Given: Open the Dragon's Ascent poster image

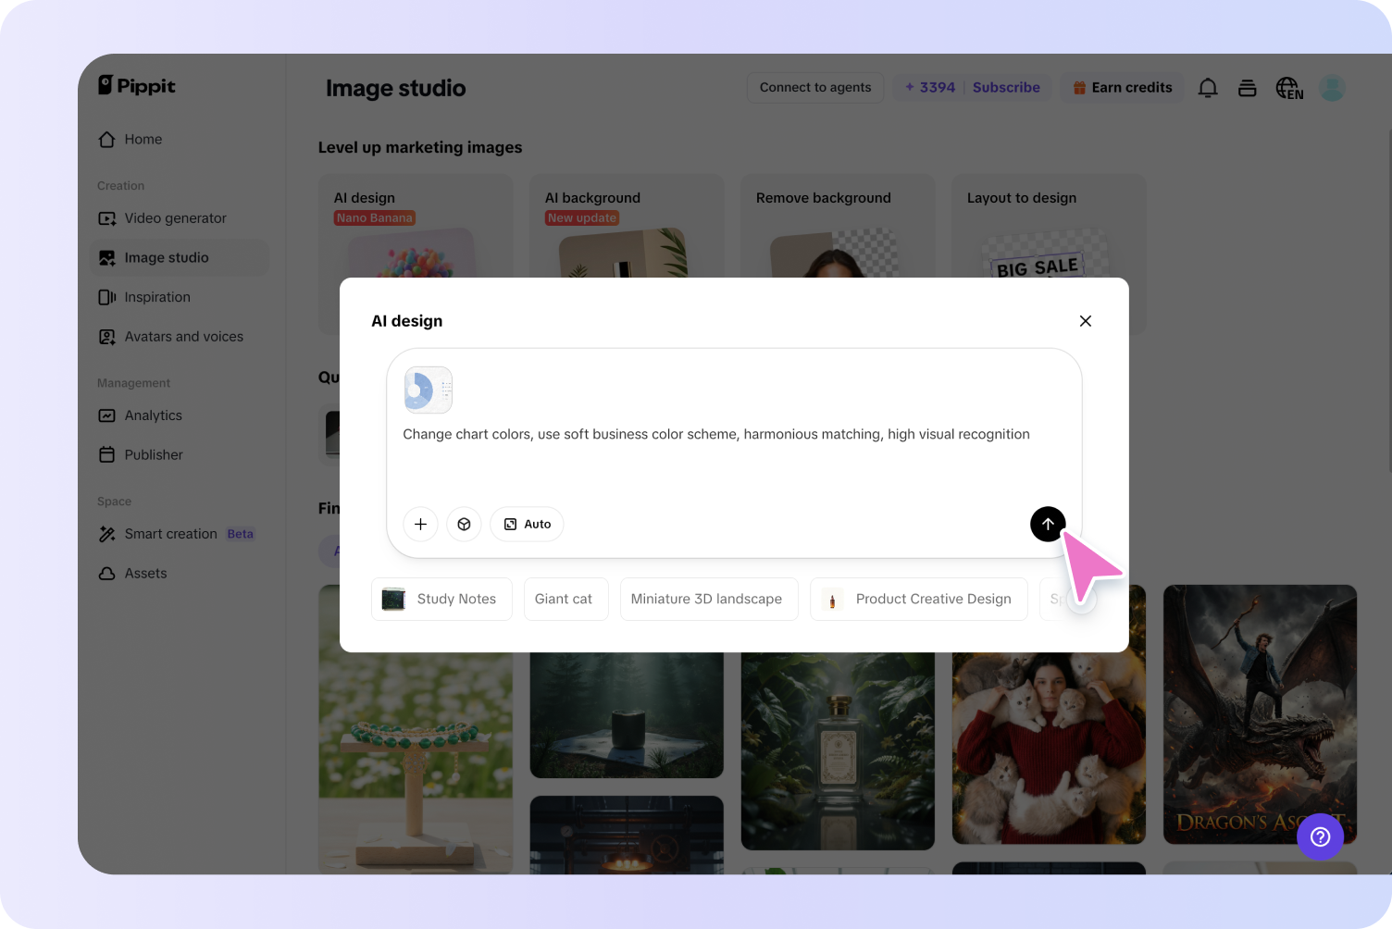Looking at the screenshot, I should click(x=1260, y=714).
